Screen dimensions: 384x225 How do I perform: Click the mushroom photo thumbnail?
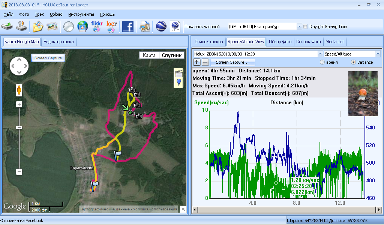coord(363,93)
